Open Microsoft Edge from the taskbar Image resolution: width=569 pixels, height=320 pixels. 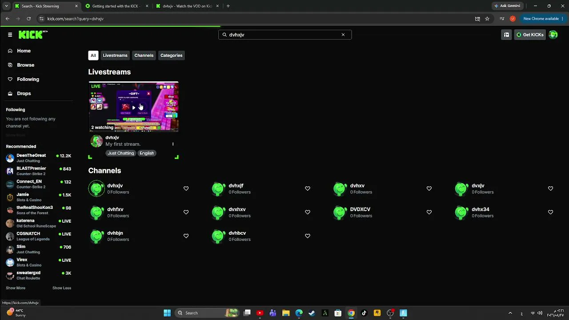pyautogui.click(x=299, y=313)
